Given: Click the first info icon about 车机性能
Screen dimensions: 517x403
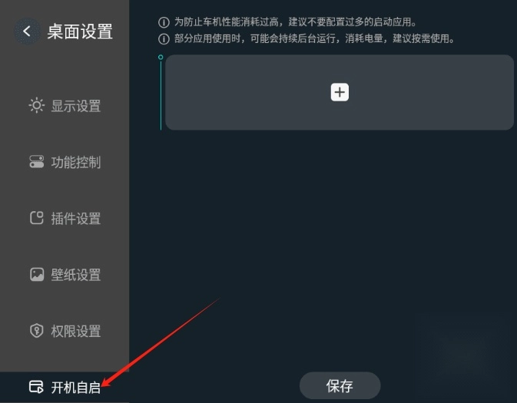Looking at the screenshot, I should click(164, 22).
